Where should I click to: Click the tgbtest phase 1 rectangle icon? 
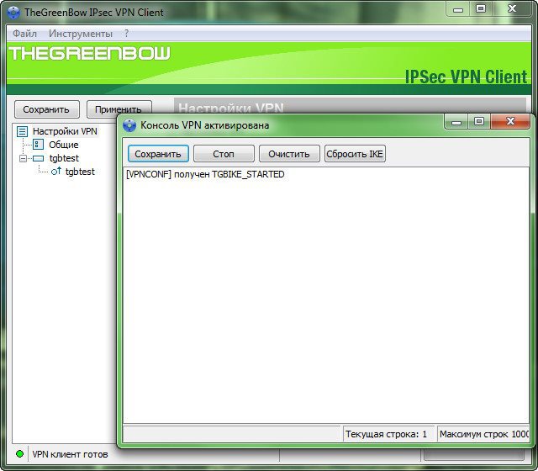click(38, 158)
